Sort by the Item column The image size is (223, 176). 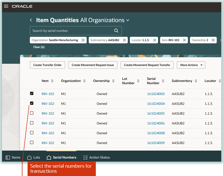[52, 81]
